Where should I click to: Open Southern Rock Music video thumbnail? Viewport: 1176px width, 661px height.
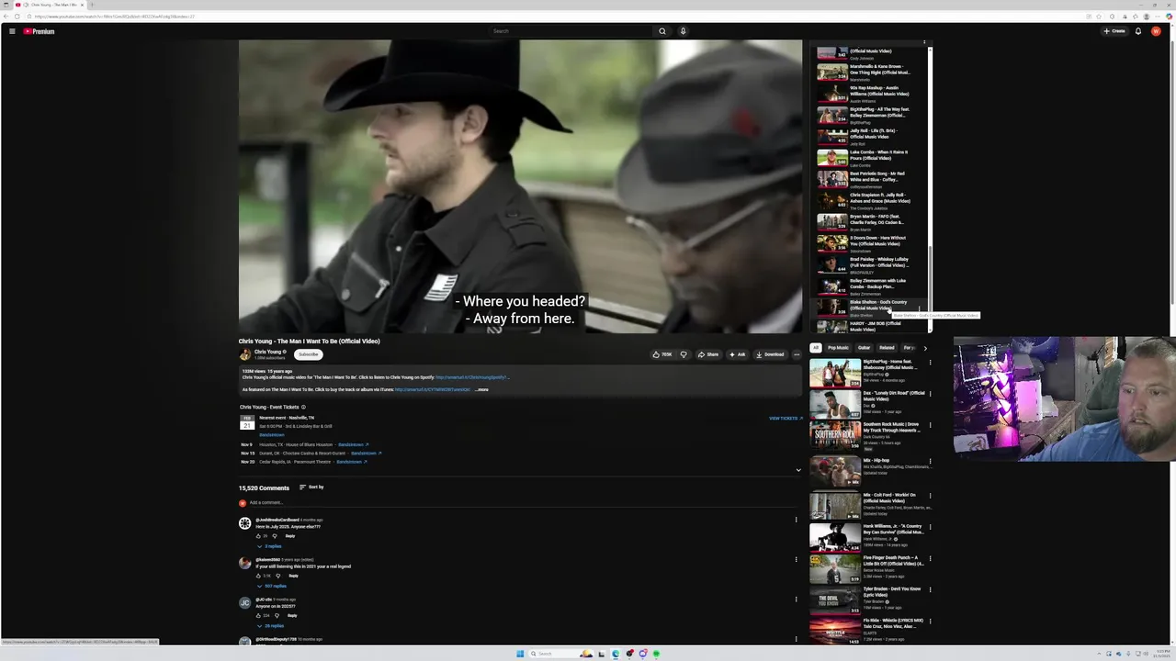coord(834,435)
